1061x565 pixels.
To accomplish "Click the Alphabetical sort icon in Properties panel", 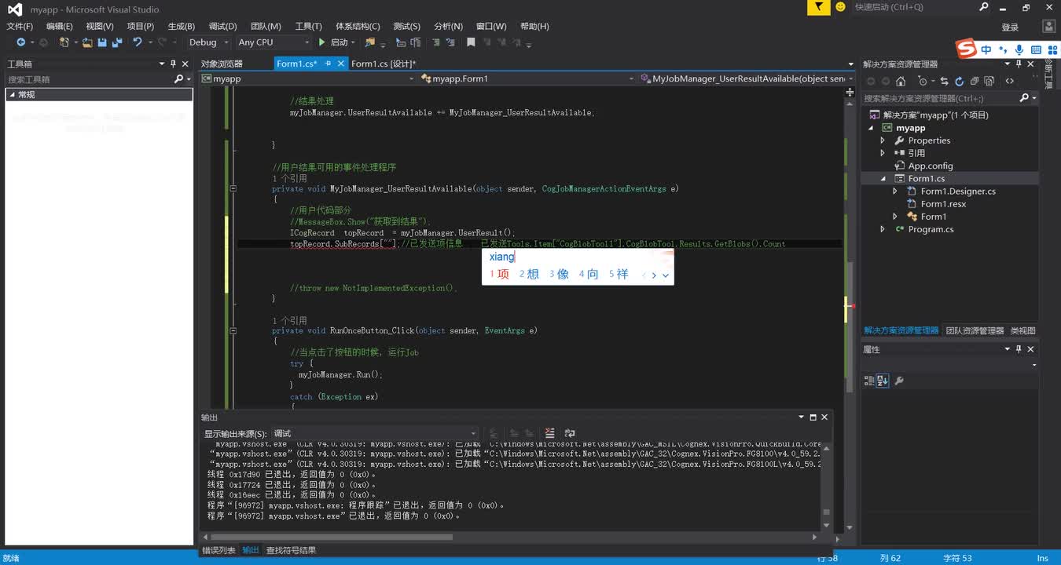I will (882, 381).
